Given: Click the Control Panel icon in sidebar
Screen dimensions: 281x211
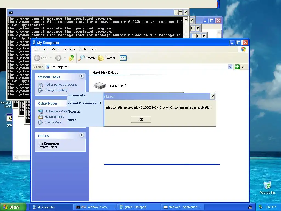Looking at the screenshot, I should (x=41, y=122).
